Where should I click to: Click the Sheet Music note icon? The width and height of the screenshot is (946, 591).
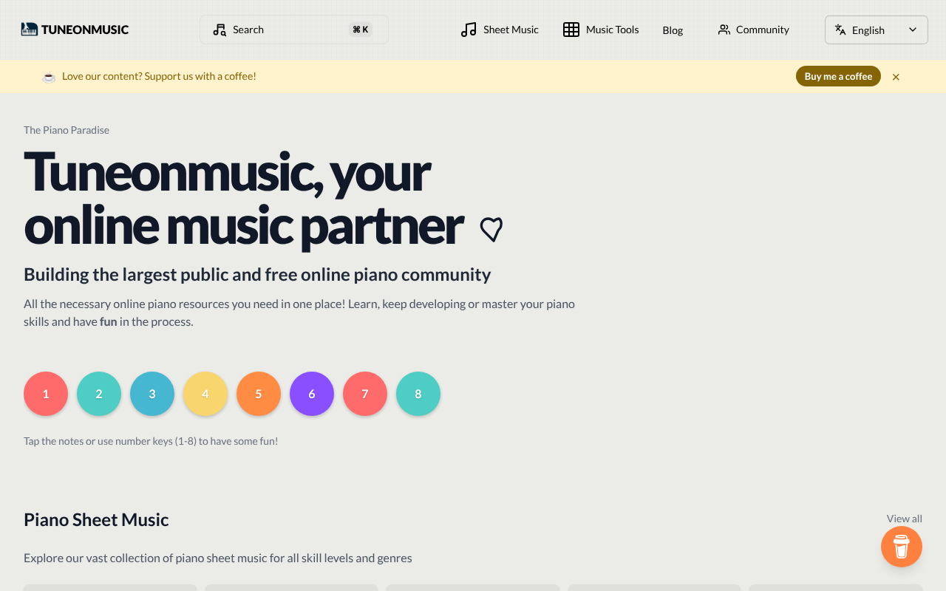pyautogui.click(x=467, y=30)
